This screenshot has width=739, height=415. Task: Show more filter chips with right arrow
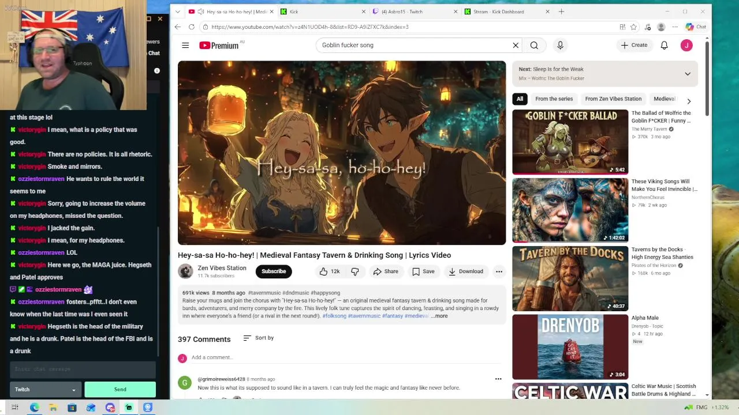point(689,101)
